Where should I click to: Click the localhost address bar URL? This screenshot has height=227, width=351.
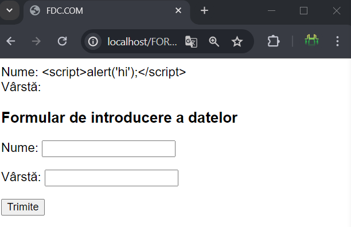tap(142, 42)
